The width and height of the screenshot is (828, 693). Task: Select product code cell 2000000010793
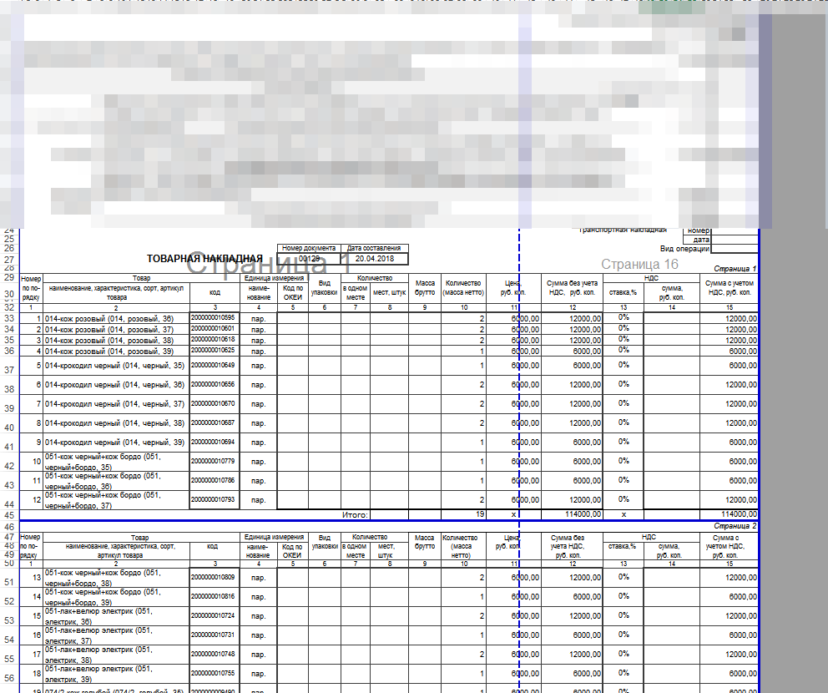point(213,500)
